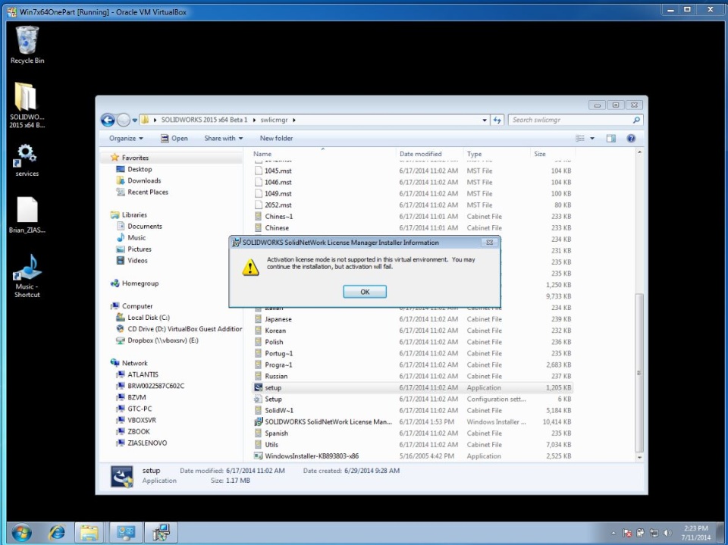Open the Windows Start menu
This screenshot has height=545, width=728.
click(x=21, y=532)
